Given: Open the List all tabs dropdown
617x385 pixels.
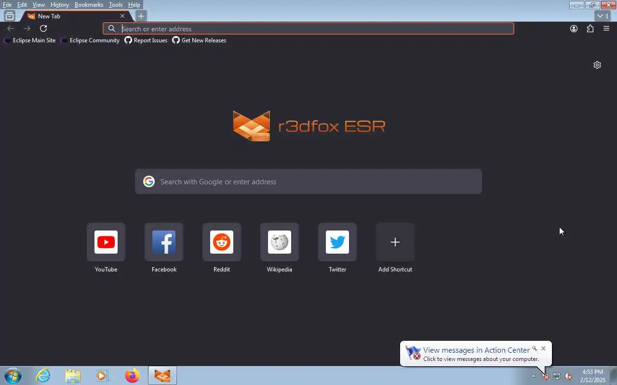Looking at the screenshot, I should (x=603, y=16).
